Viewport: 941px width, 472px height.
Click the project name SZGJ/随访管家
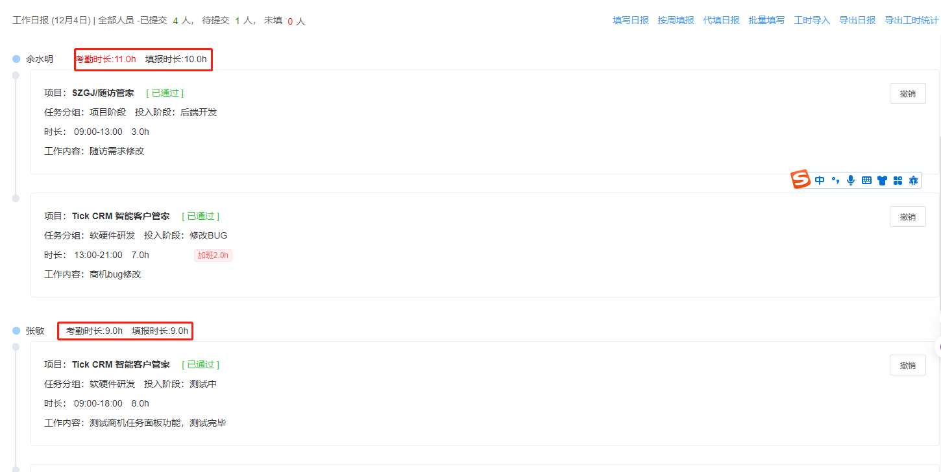click(103, 93)
